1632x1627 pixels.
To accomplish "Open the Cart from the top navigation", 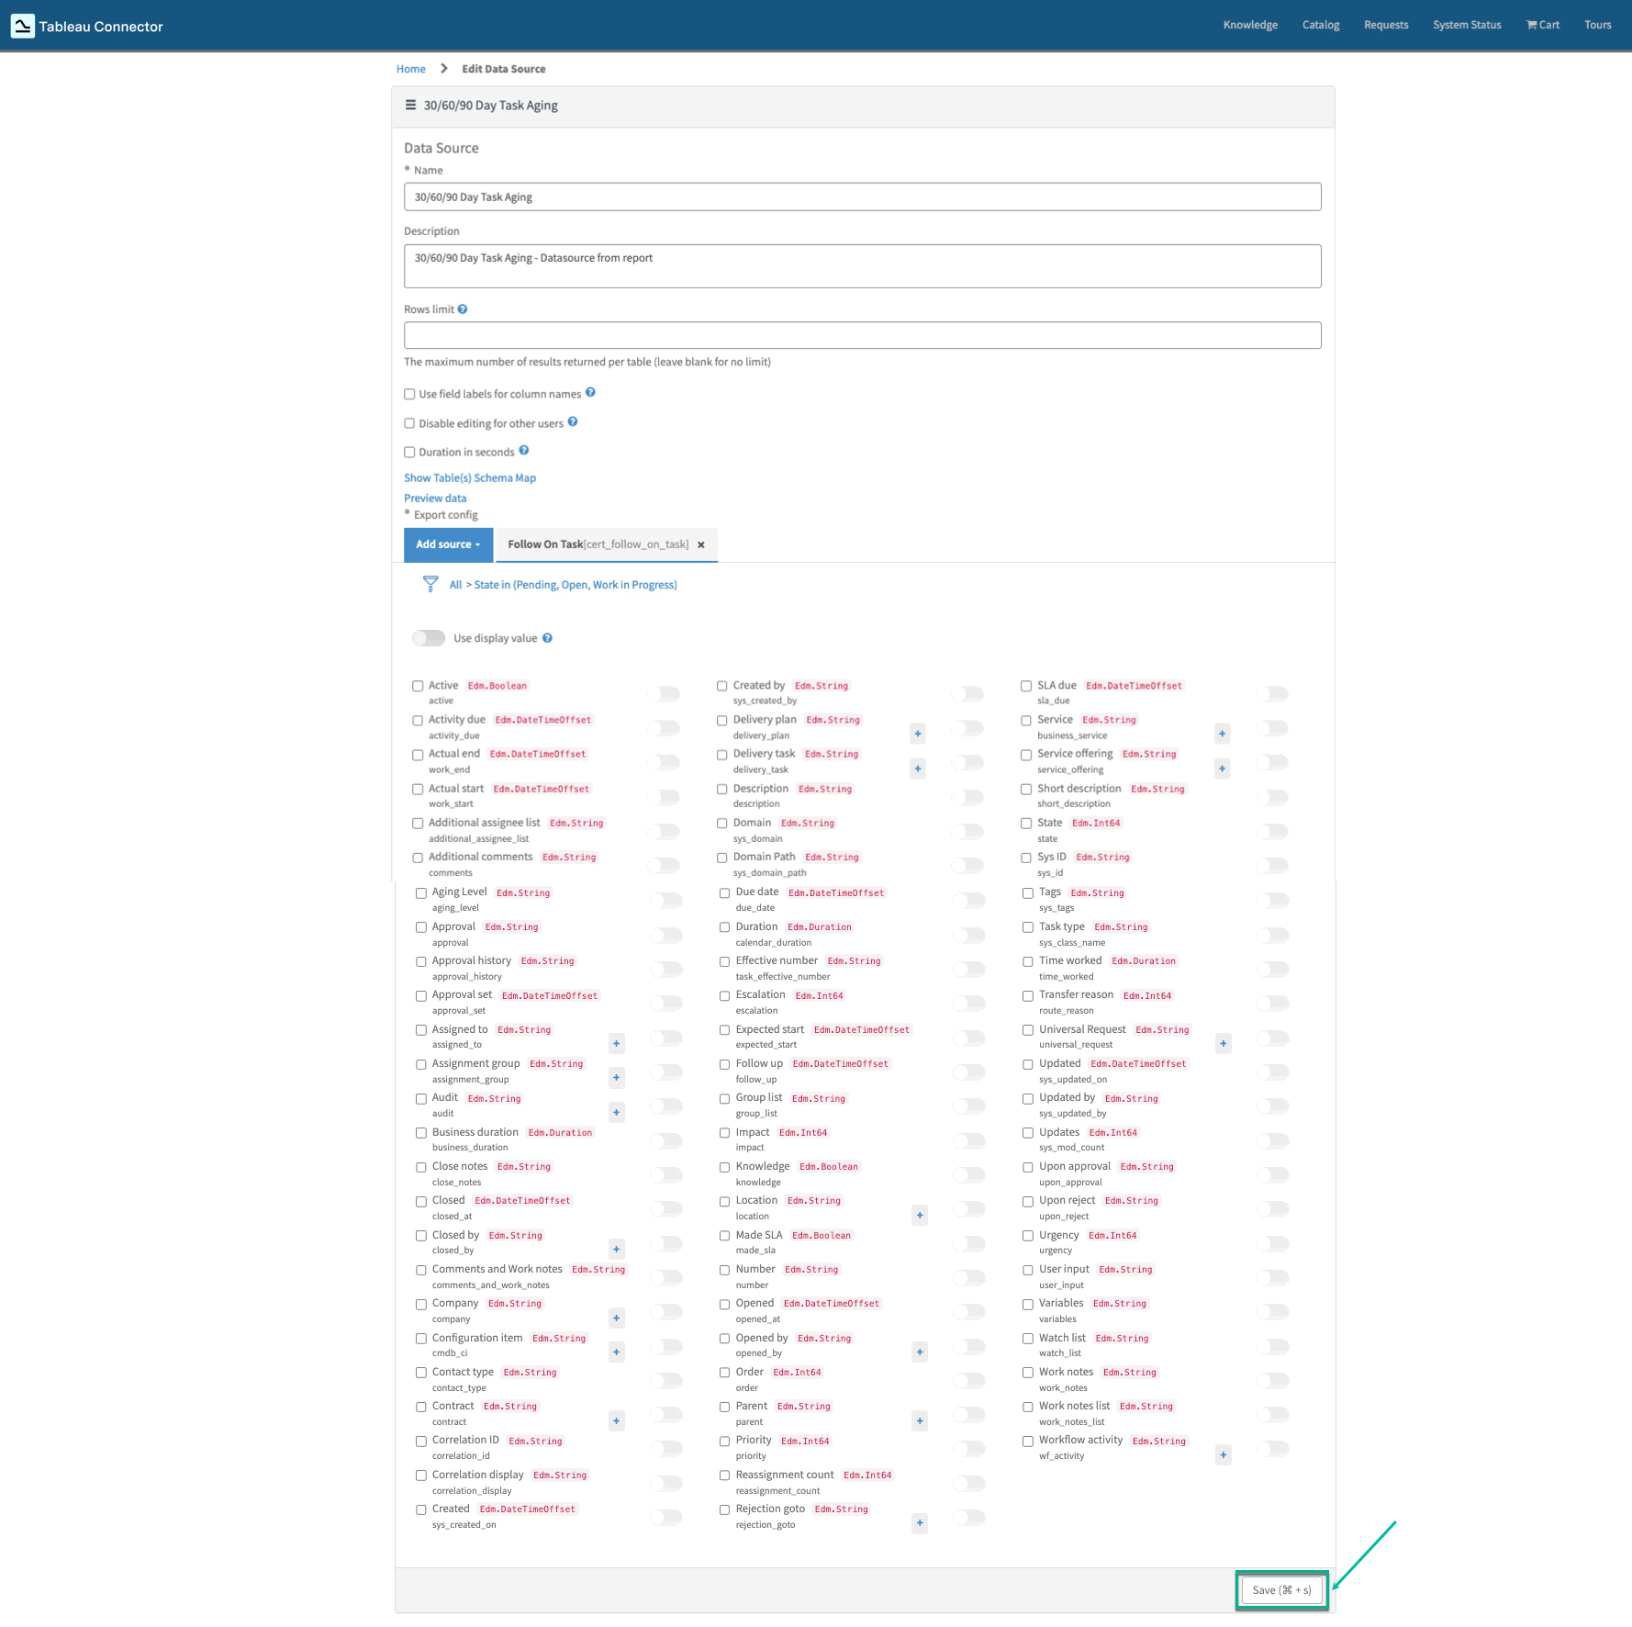I will point(1542,25).
